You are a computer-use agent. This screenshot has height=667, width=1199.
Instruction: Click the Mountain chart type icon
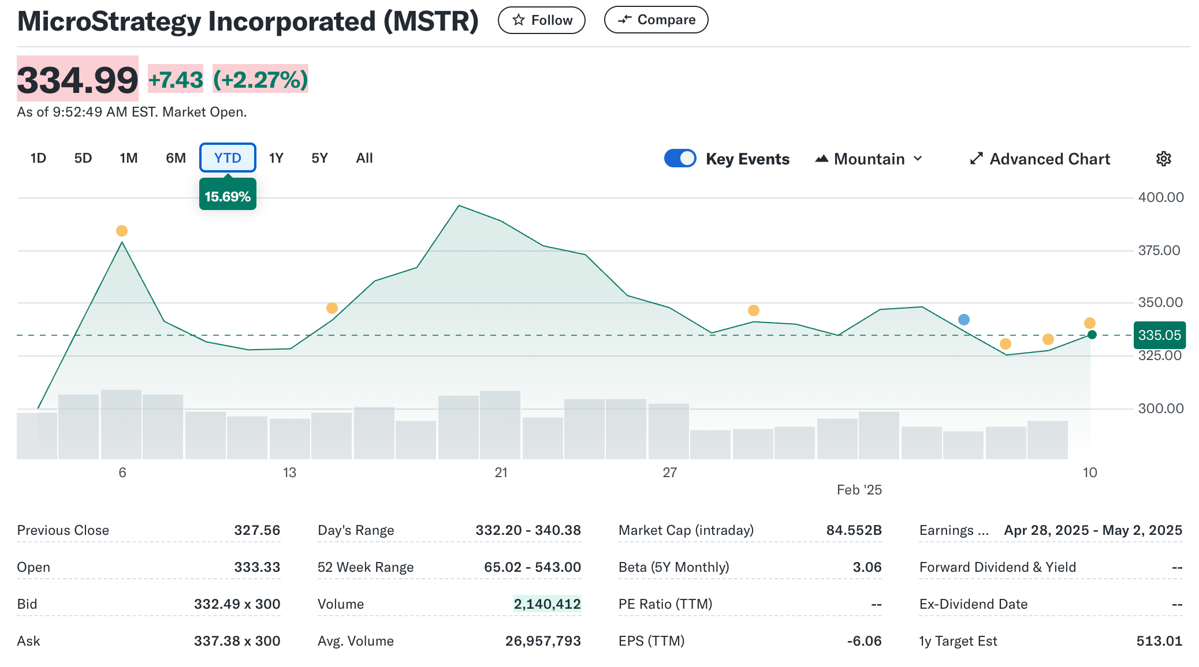click(x=822, y=159)
